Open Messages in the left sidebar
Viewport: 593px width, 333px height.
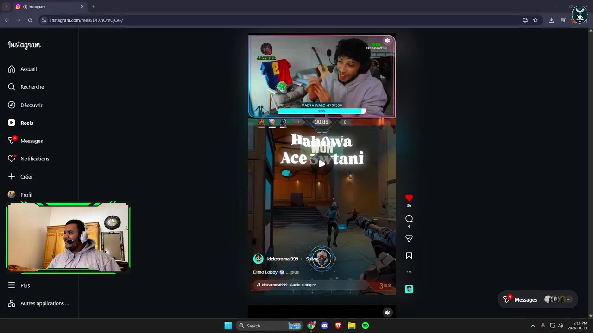(25, 141)
